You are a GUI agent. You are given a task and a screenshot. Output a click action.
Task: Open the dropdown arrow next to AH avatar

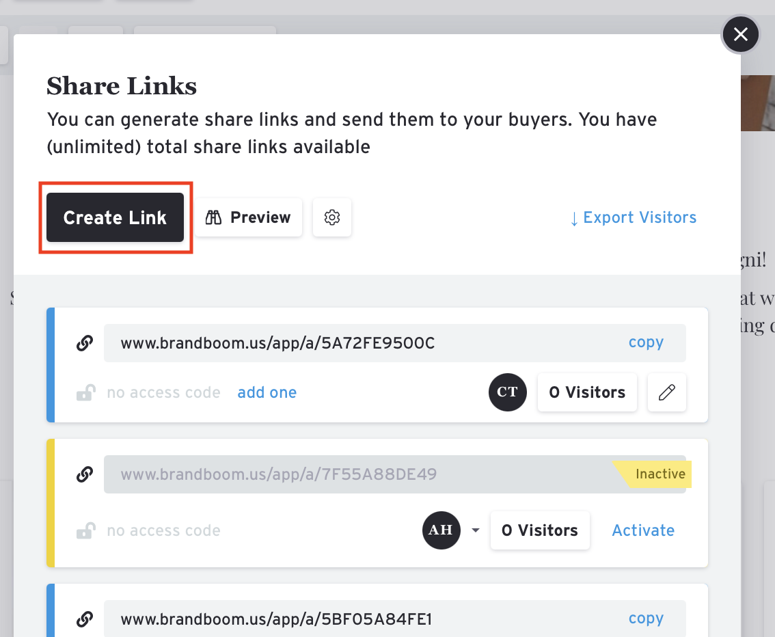[475, 530]
